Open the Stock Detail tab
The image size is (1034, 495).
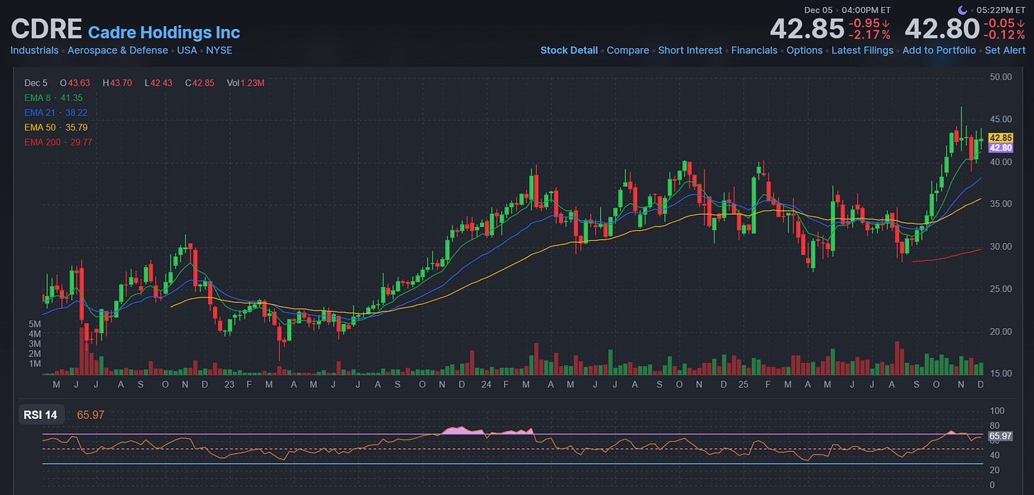point(569,50)
